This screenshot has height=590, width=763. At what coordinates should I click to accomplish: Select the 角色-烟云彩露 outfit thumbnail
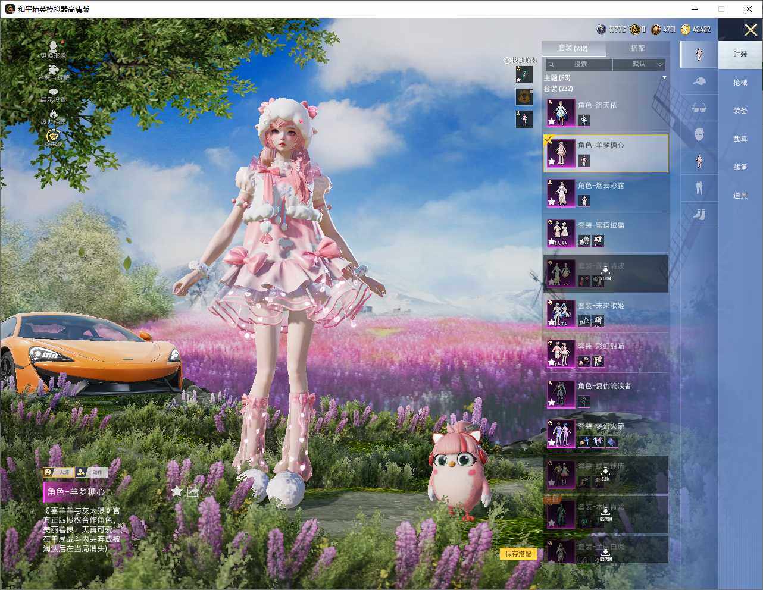click(x=561, y=193)
